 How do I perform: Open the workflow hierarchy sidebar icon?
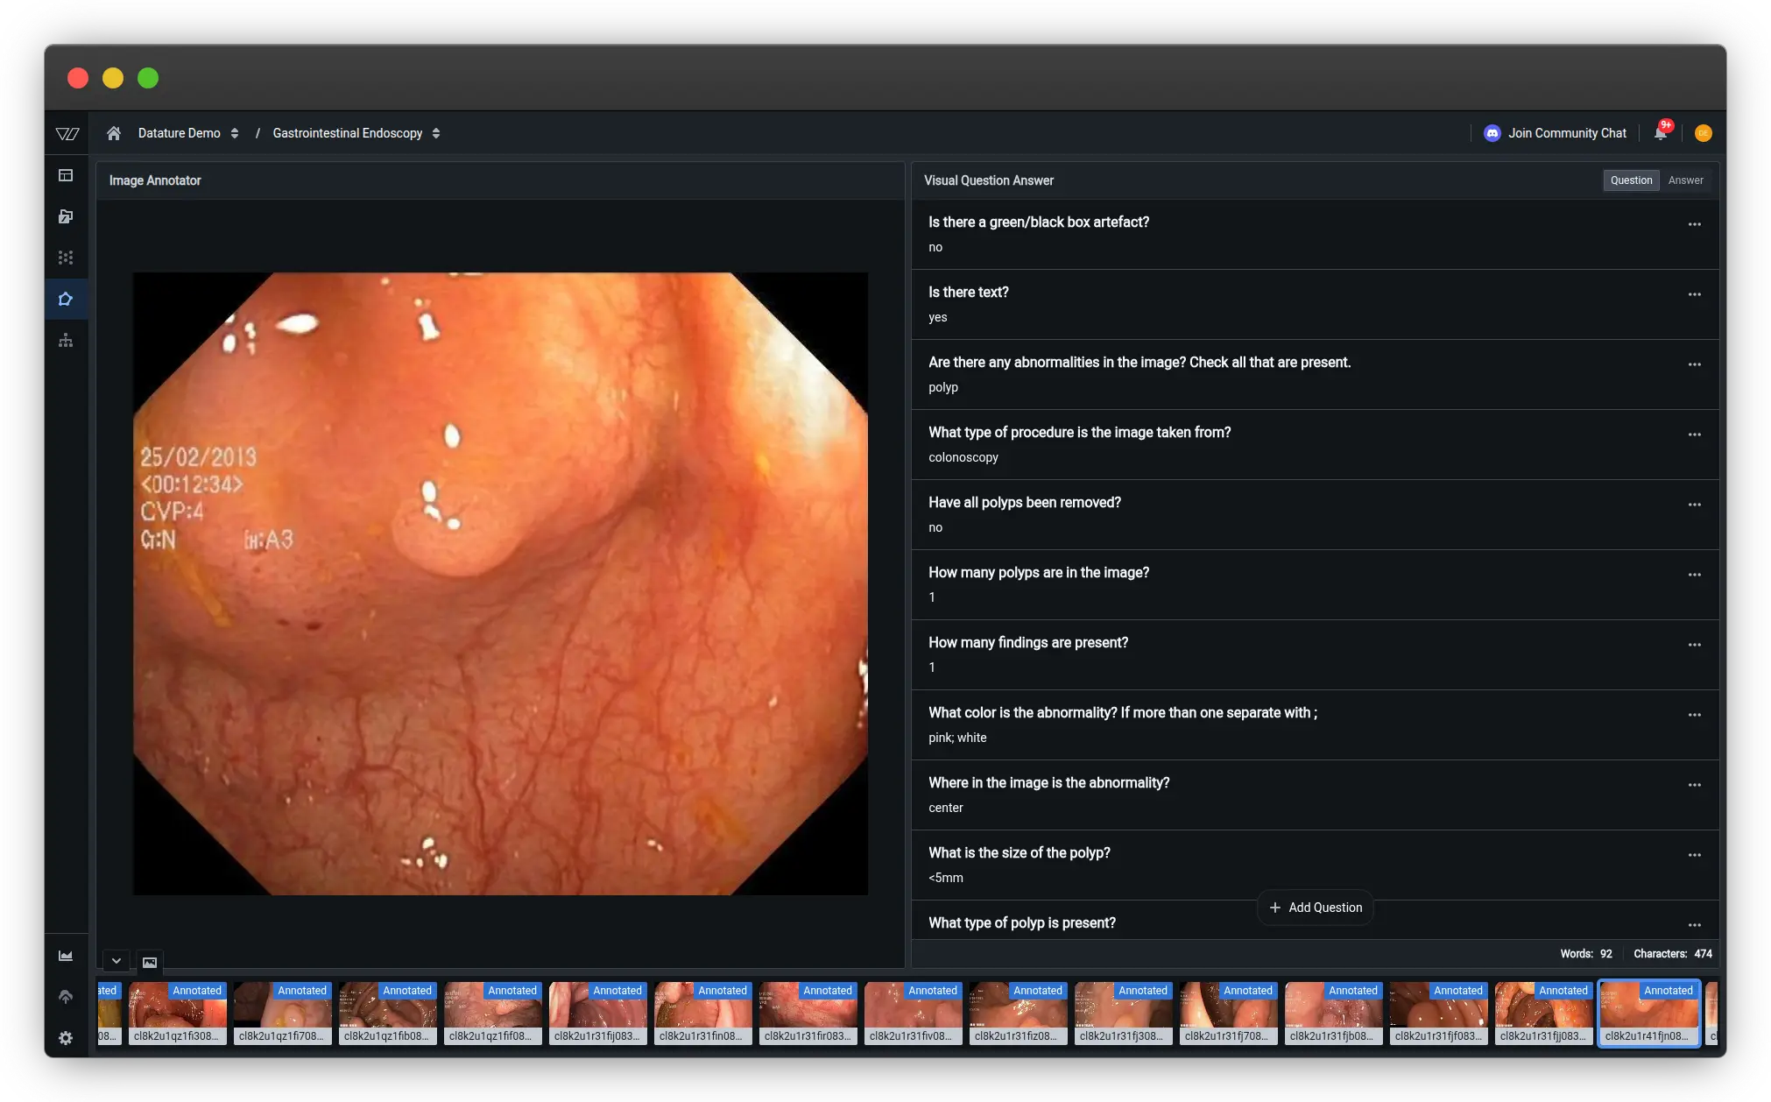pos(66,341)
